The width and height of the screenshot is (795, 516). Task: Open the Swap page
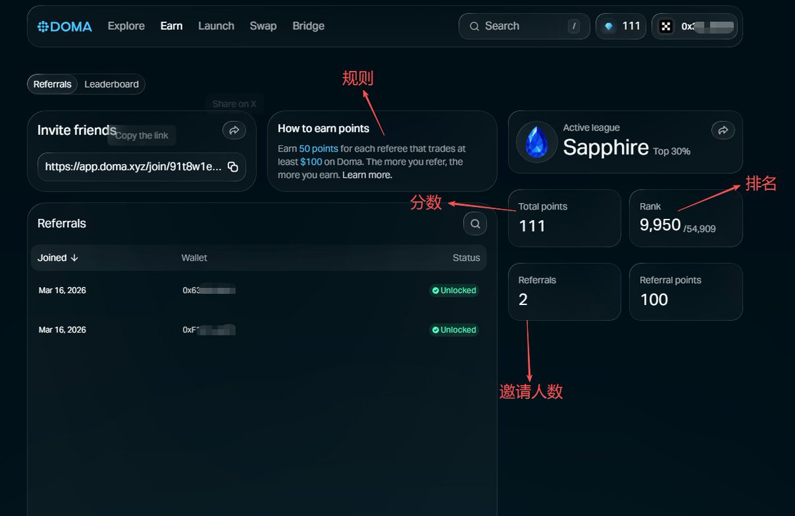(x=263, y=26)
